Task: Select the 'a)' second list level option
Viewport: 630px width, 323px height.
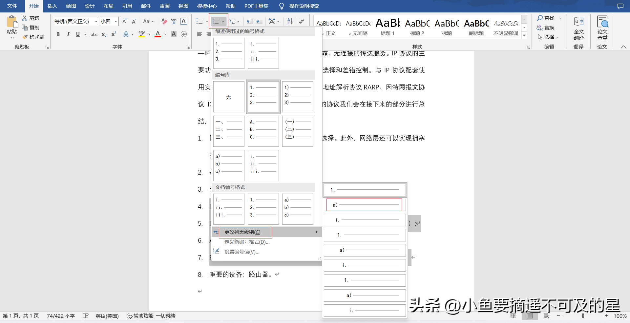Action: click(x=365, y=205)
